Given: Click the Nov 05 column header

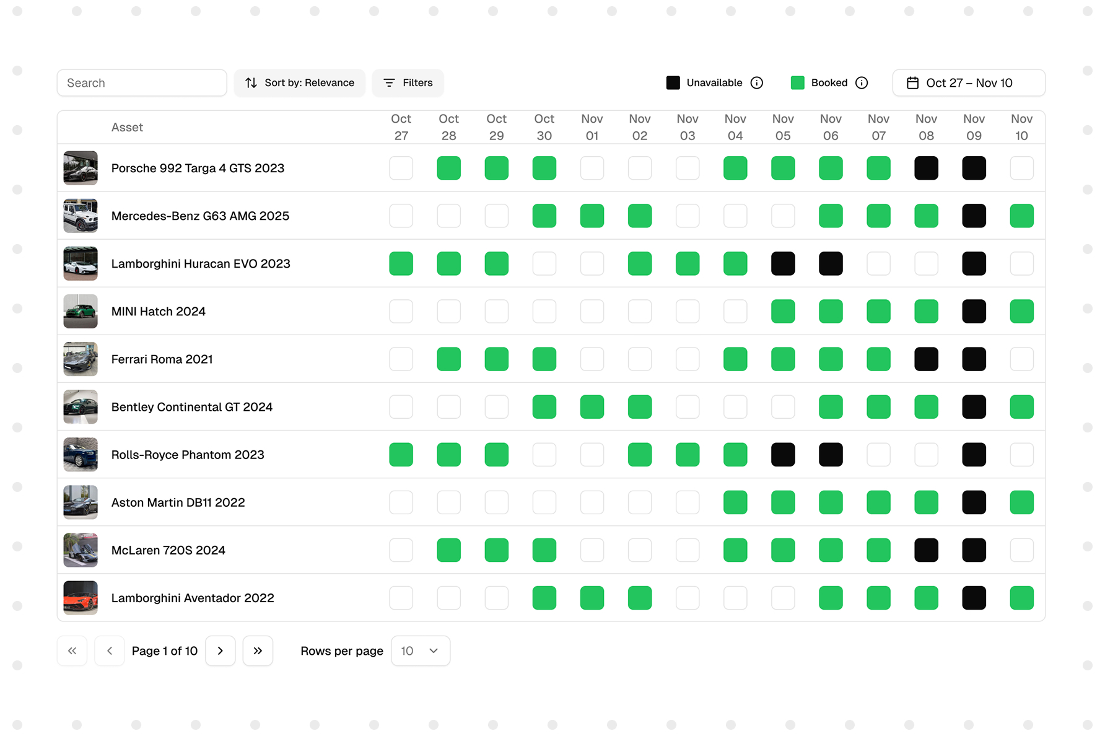Looking at the screenshot, I should pos(783,127).
